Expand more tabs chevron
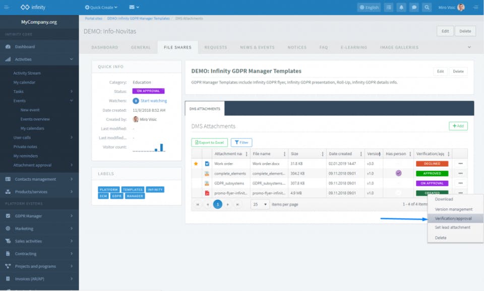The image size is (484, 291). pyautogui.click(x=469, y=47)
